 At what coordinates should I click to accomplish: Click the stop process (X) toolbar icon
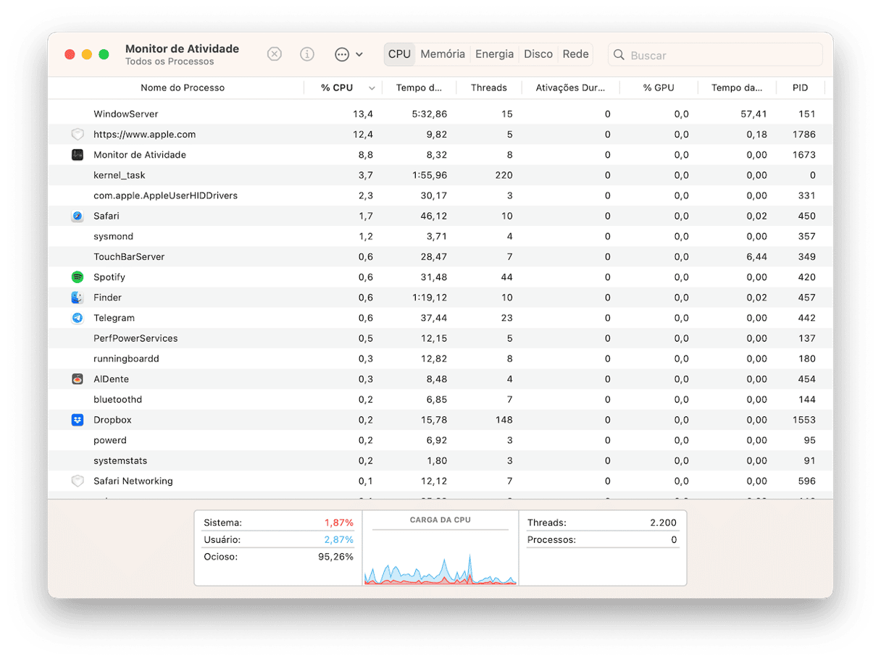274,54
